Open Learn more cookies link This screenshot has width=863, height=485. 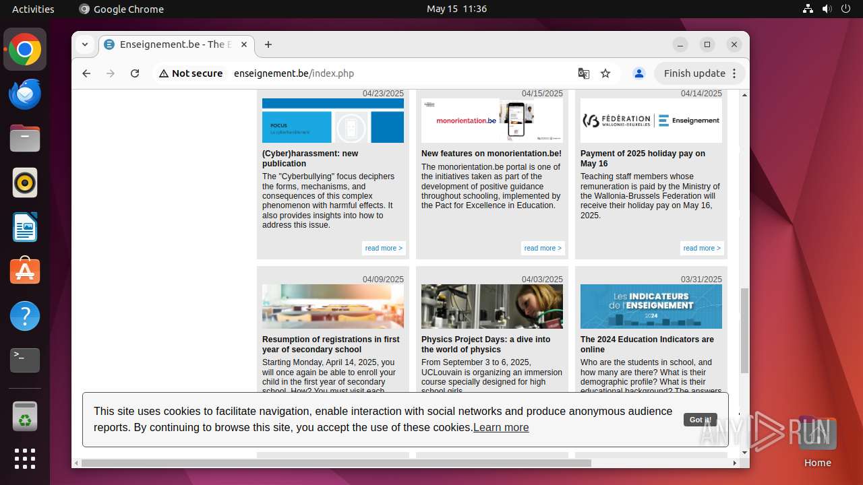[501, 427]
